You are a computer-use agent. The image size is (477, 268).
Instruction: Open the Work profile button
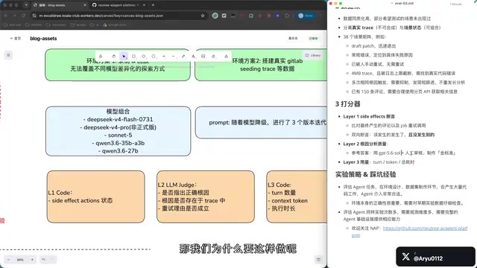[306, 16]
